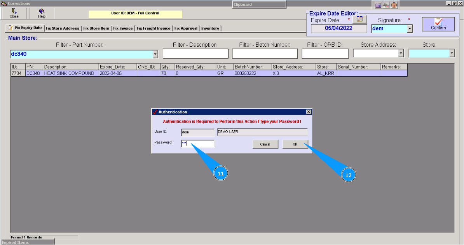Screen dimensions: 464x245
Task: Click the Serial_Number column header
Action: [359, 67]
